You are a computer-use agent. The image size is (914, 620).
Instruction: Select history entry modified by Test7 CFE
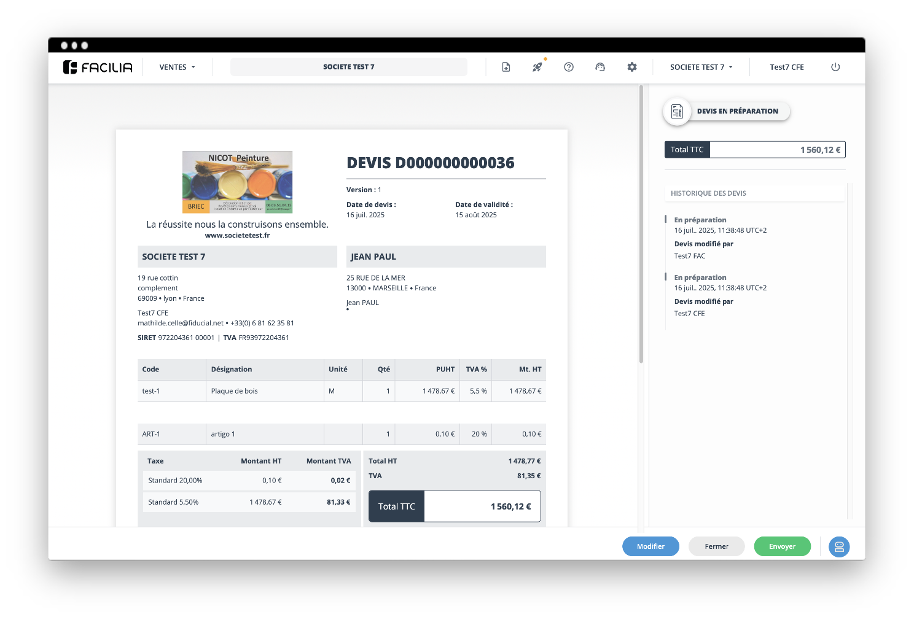(x=700, y=295)
